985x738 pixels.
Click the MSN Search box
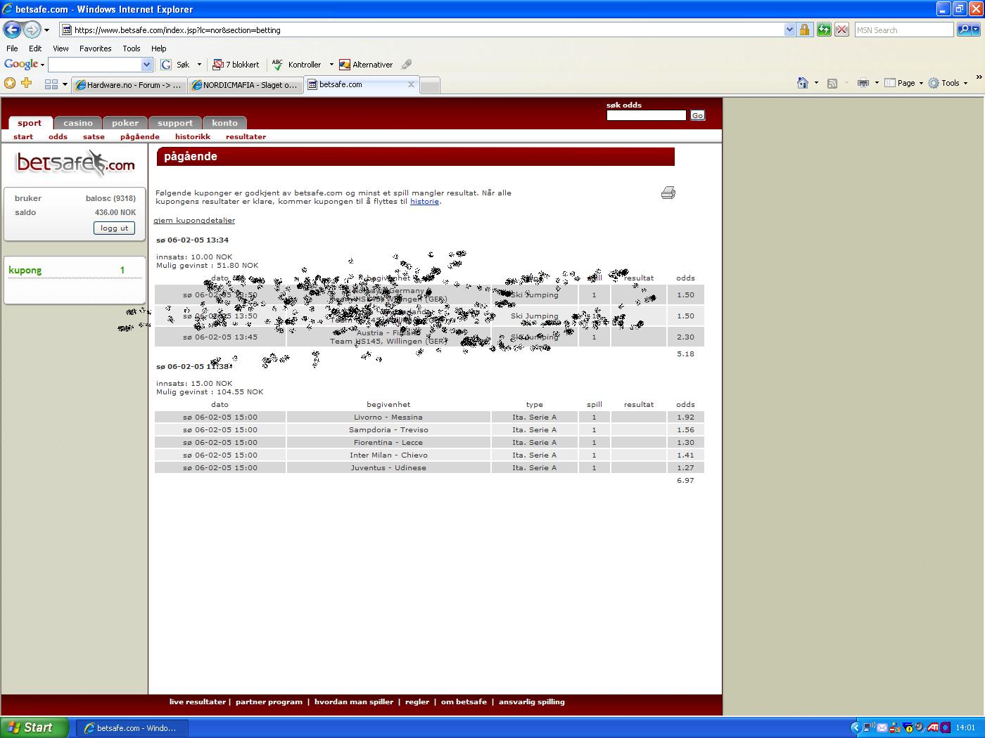point(904,30)
